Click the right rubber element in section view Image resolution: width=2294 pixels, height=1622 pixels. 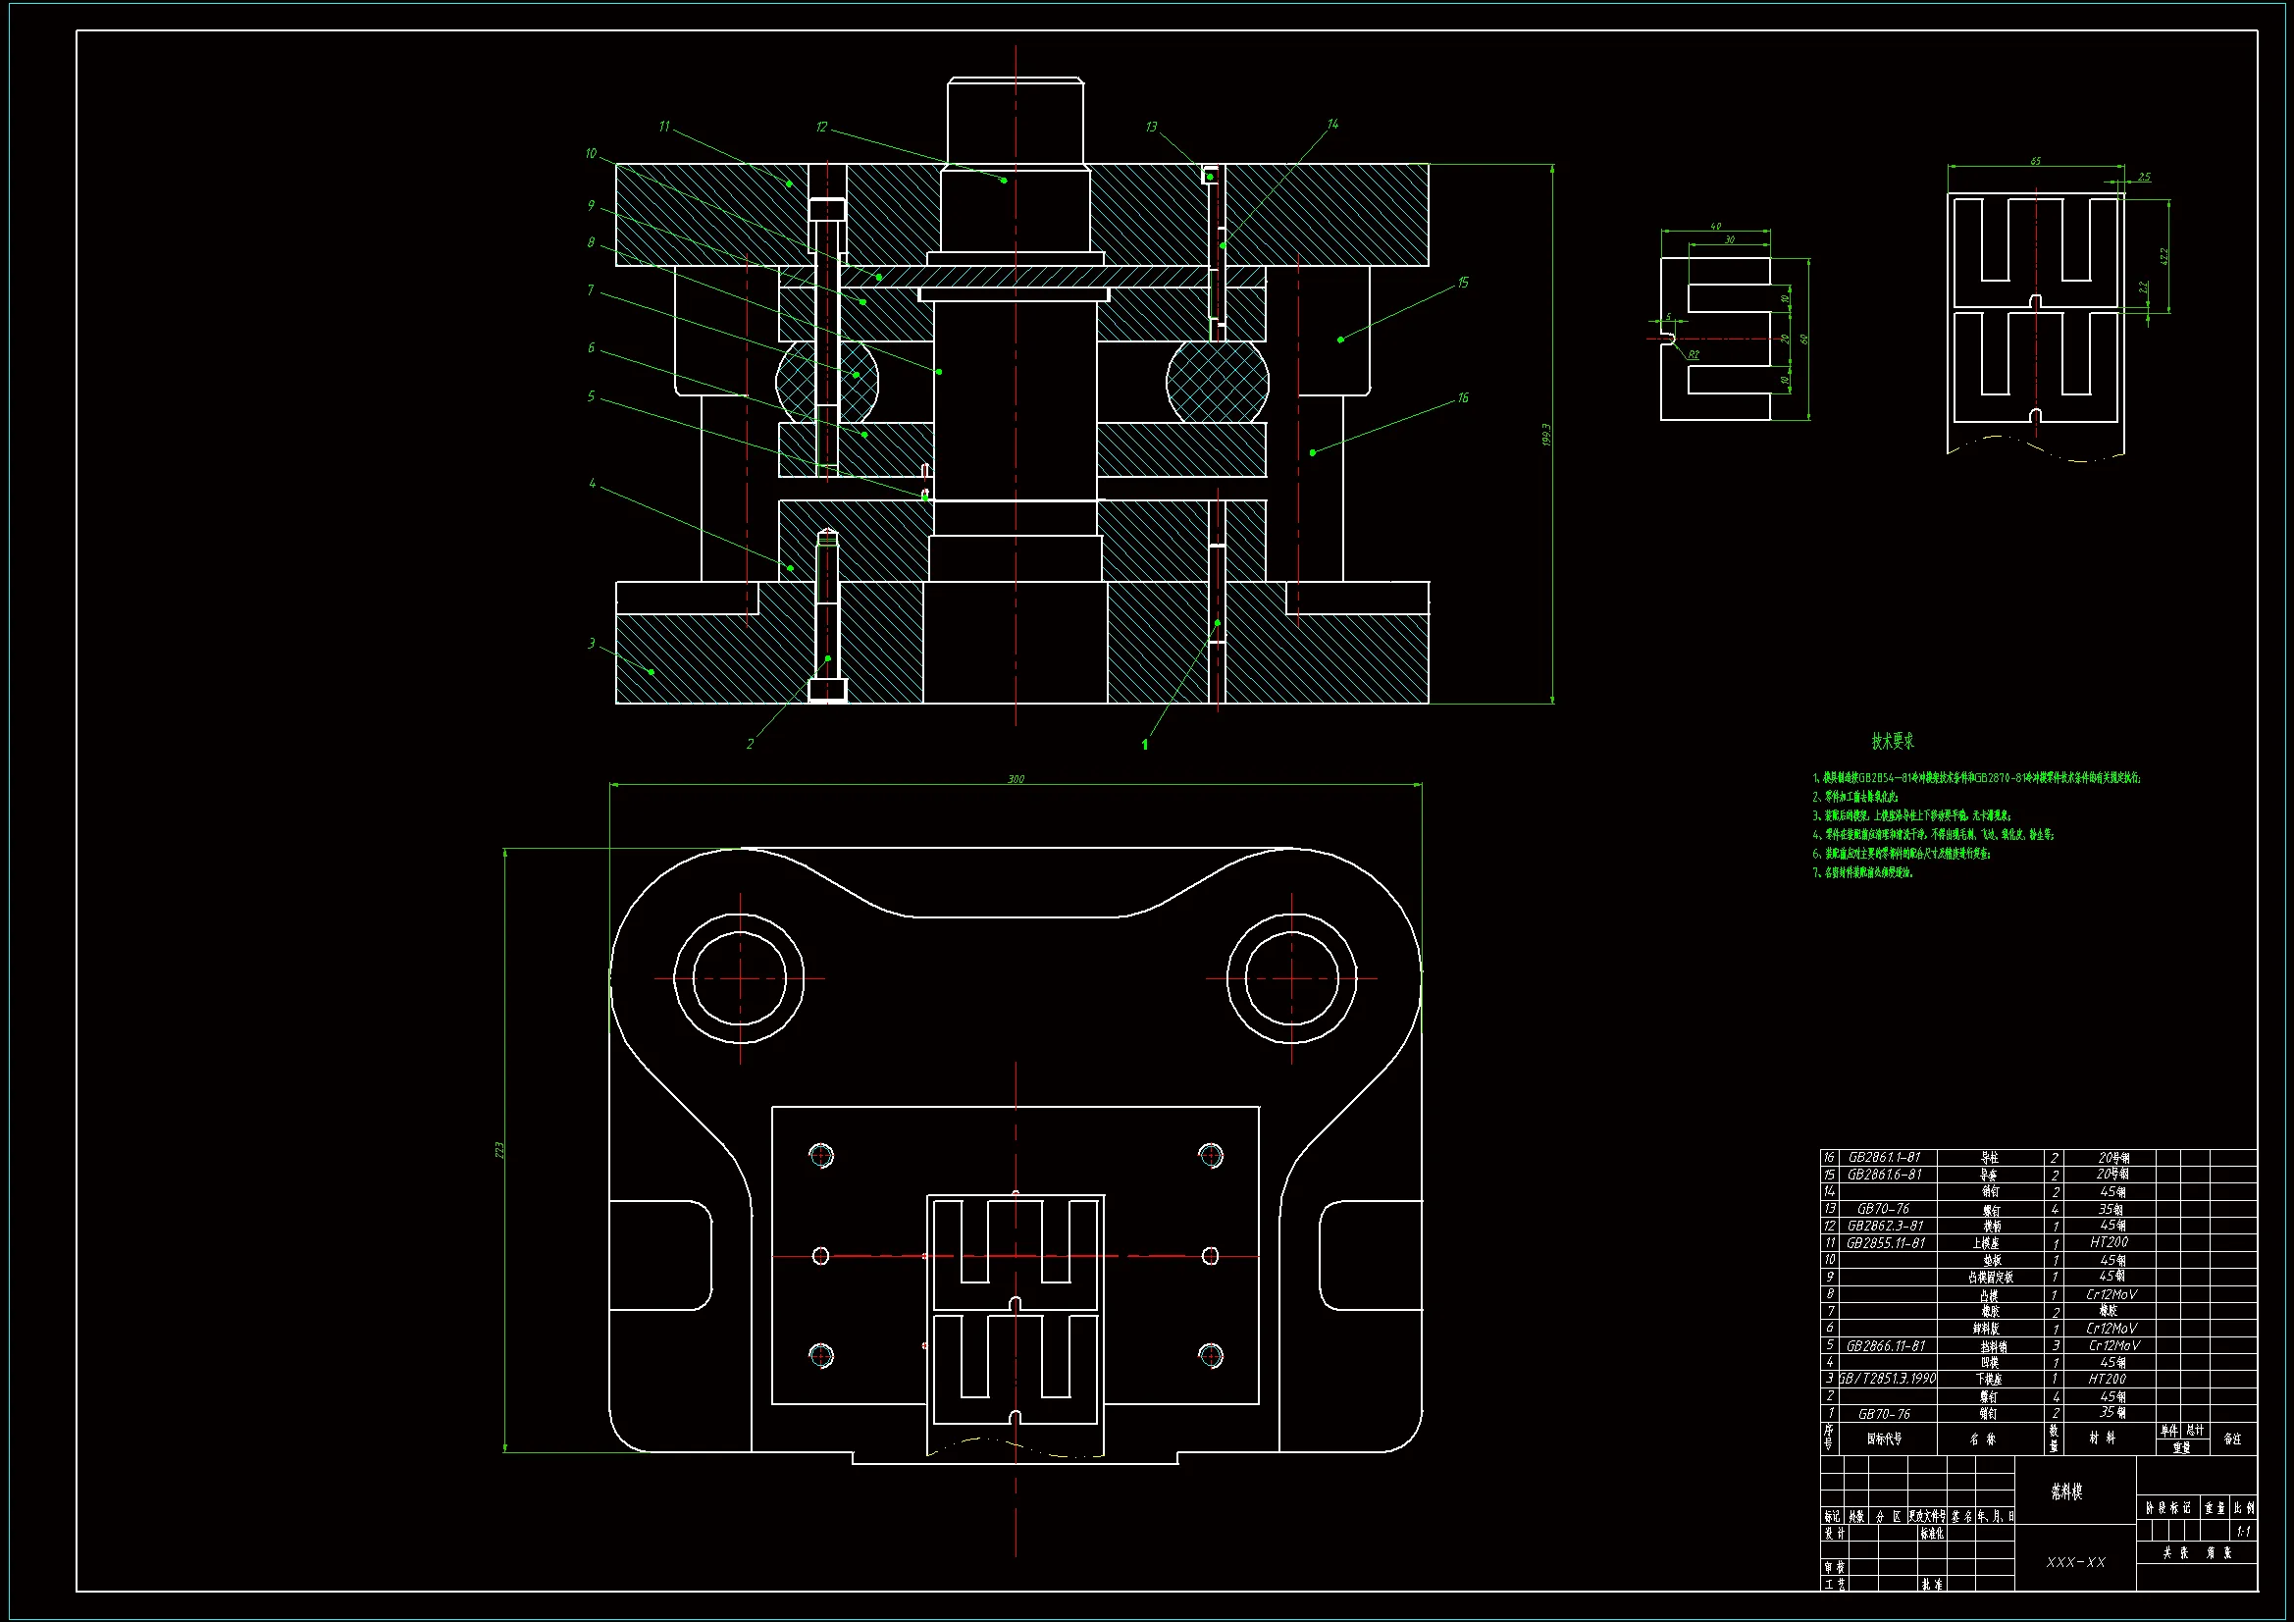pos(1217,382)
